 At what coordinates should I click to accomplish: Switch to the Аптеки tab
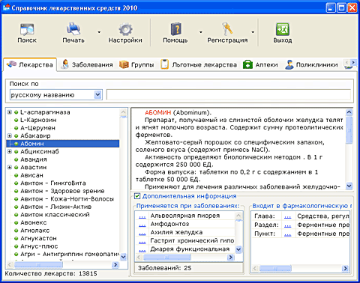click(260, 65)
